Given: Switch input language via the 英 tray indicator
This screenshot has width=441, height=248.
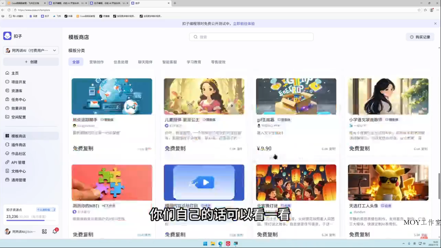Looking at the screenshot, I should [414, 244].
